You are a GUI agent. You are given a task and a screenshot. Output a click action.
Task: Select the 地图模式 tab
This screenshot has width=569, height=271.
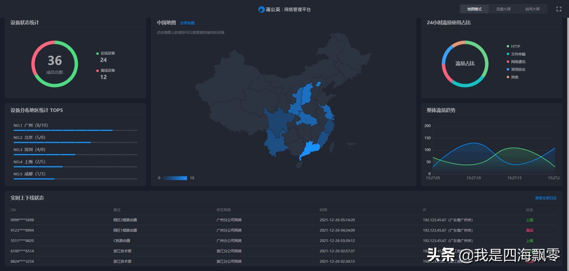click(474, 9)
